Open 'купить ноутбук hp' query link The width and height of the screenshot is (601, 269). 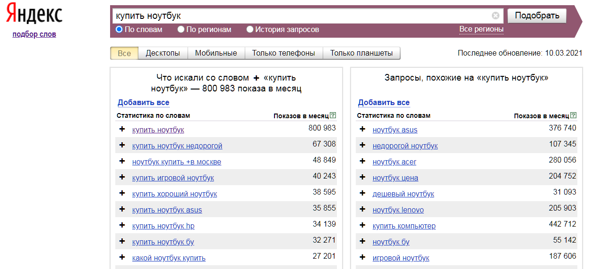pyautogui.click(x=163, y=226)
